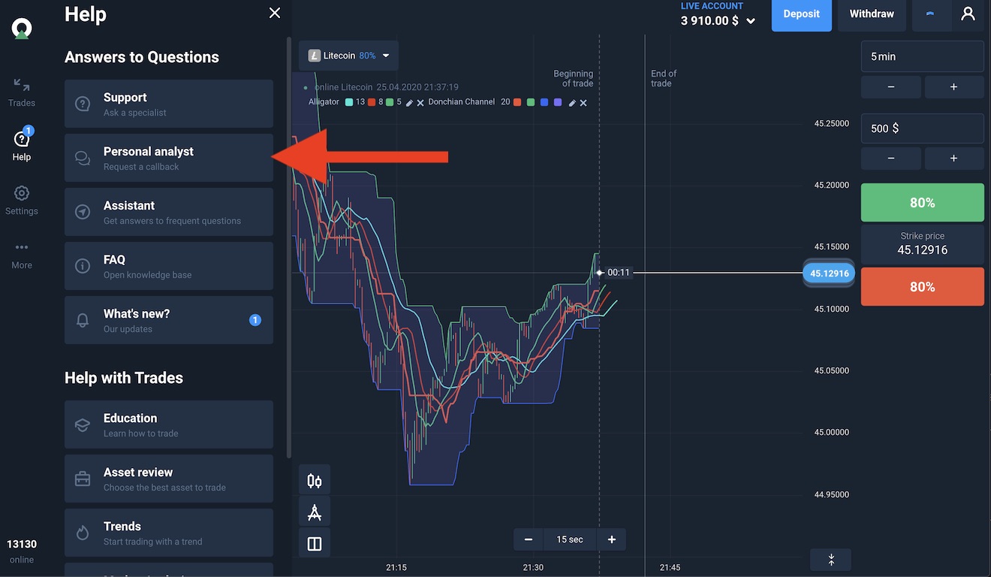
Task: Open Settings gear in left sidebar
Action: [22, 200]
